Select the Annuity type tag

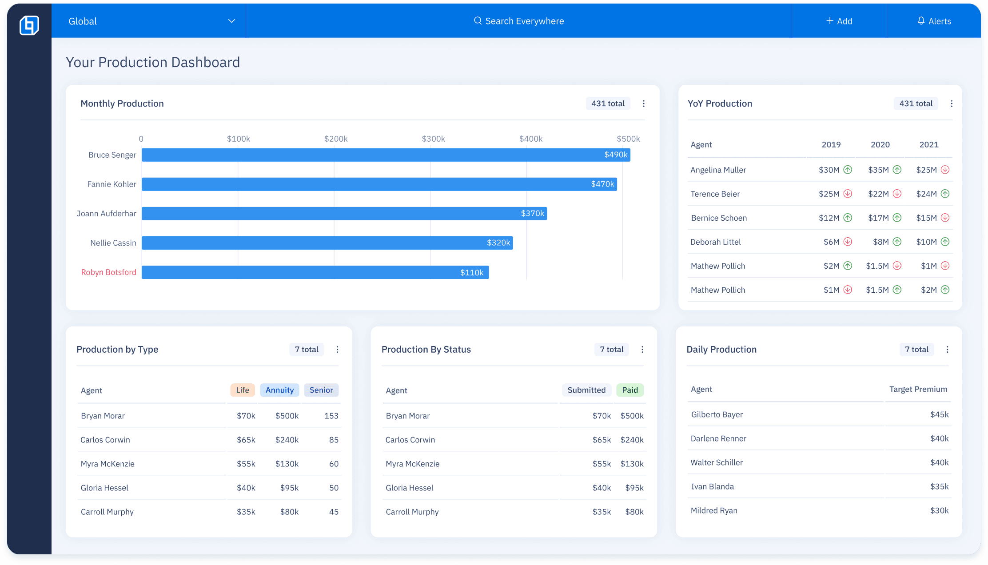[x=279, y=390]
